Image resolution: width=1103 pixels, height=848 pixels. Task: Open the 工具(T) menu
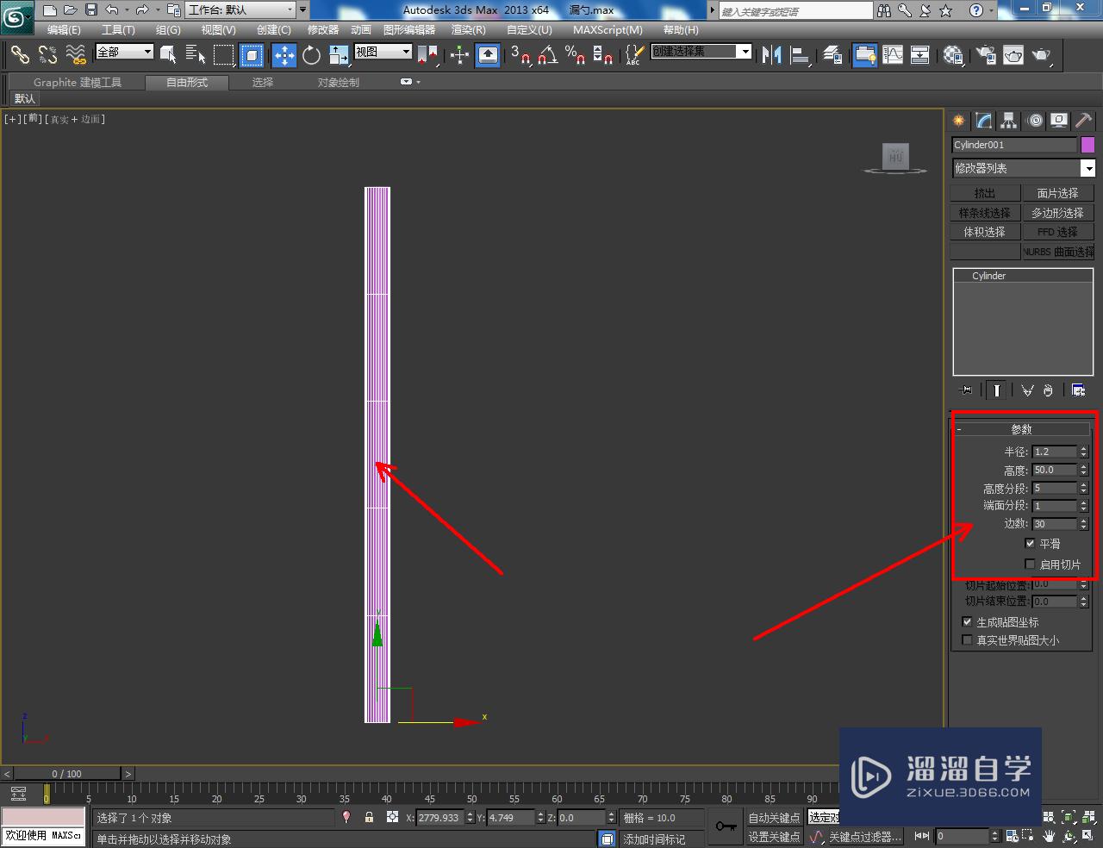click(x=118, y=30)
